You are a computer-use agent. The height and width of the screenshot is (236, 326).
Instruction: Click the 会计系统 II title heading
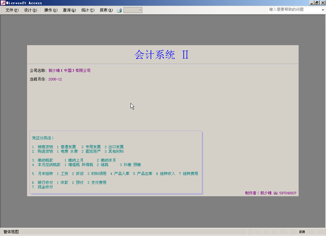(x=162, y=55)
